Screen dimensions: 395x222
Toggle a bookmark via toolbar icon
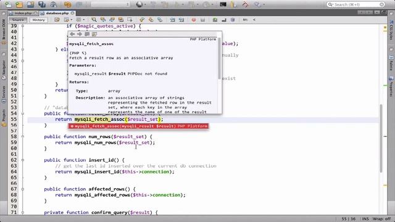click(x=160, y=20)
